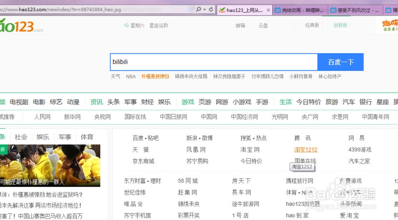Open the 途牛旅游网 link
The height and width of the screenshot is (220, 398).
[246, 204]
